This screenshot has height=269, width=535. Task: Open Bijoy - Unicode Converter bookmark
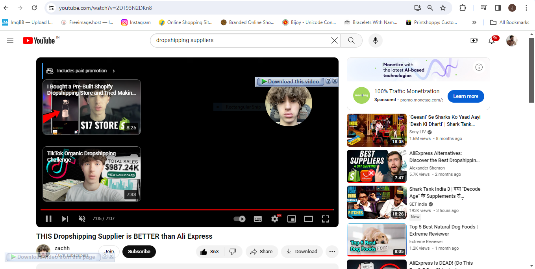point(309,22)
